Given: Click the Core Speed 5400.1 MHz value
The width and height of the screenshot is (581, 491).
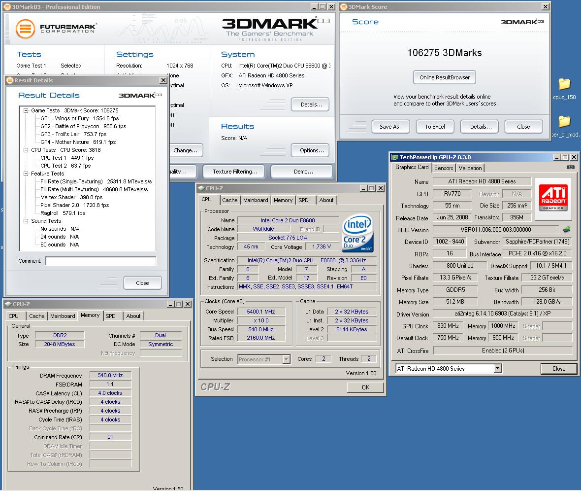Looking at the screenshot, I should click(261, 312).
